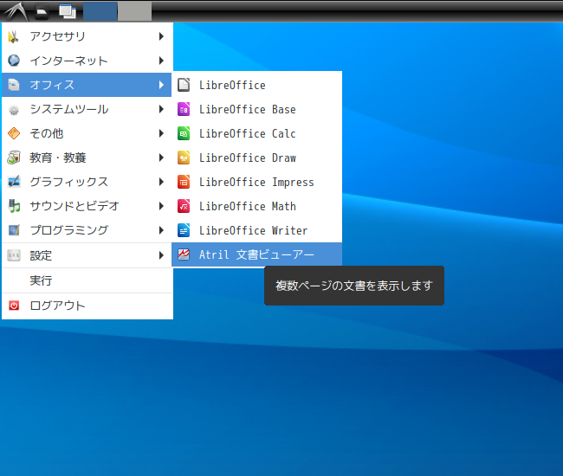This screenshot has width=563, height=476.
Task: Expand the 設定 submenu arrow
Action: [x=162, y=255]
